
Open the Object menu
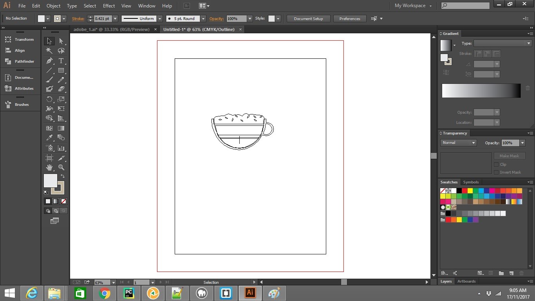[x=54, y=6]
